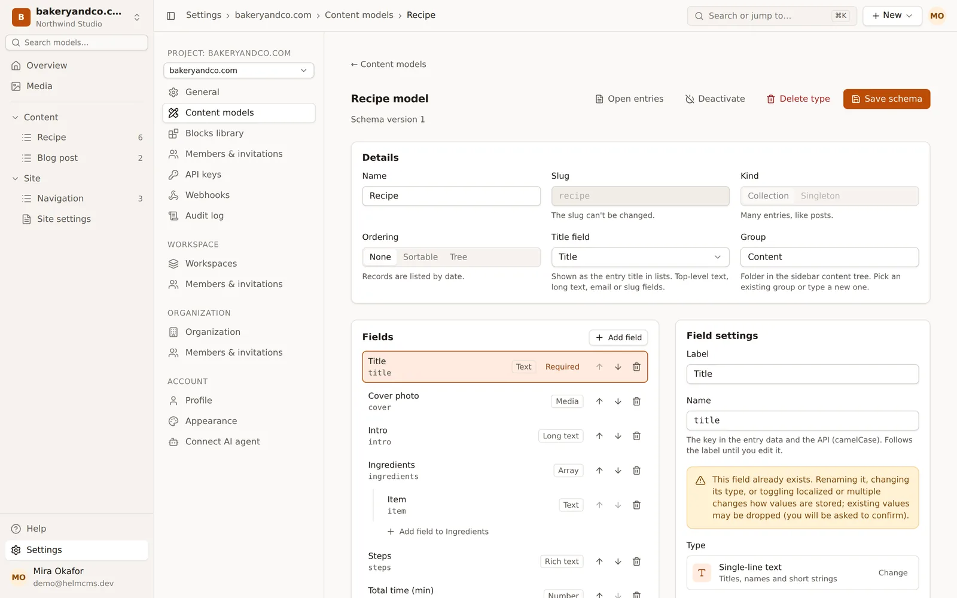Open the bakeryandco.com project selector

click(x=239, y=71)
